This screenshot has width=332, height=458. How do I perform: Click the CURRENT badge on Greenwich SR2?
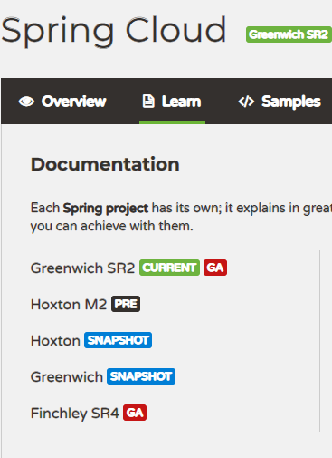pos(169,268)
